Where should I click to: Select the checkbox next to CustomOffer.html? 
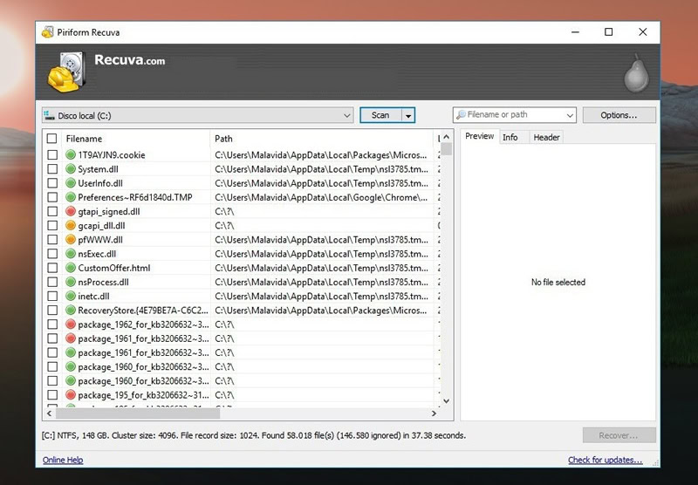(52, 268)
